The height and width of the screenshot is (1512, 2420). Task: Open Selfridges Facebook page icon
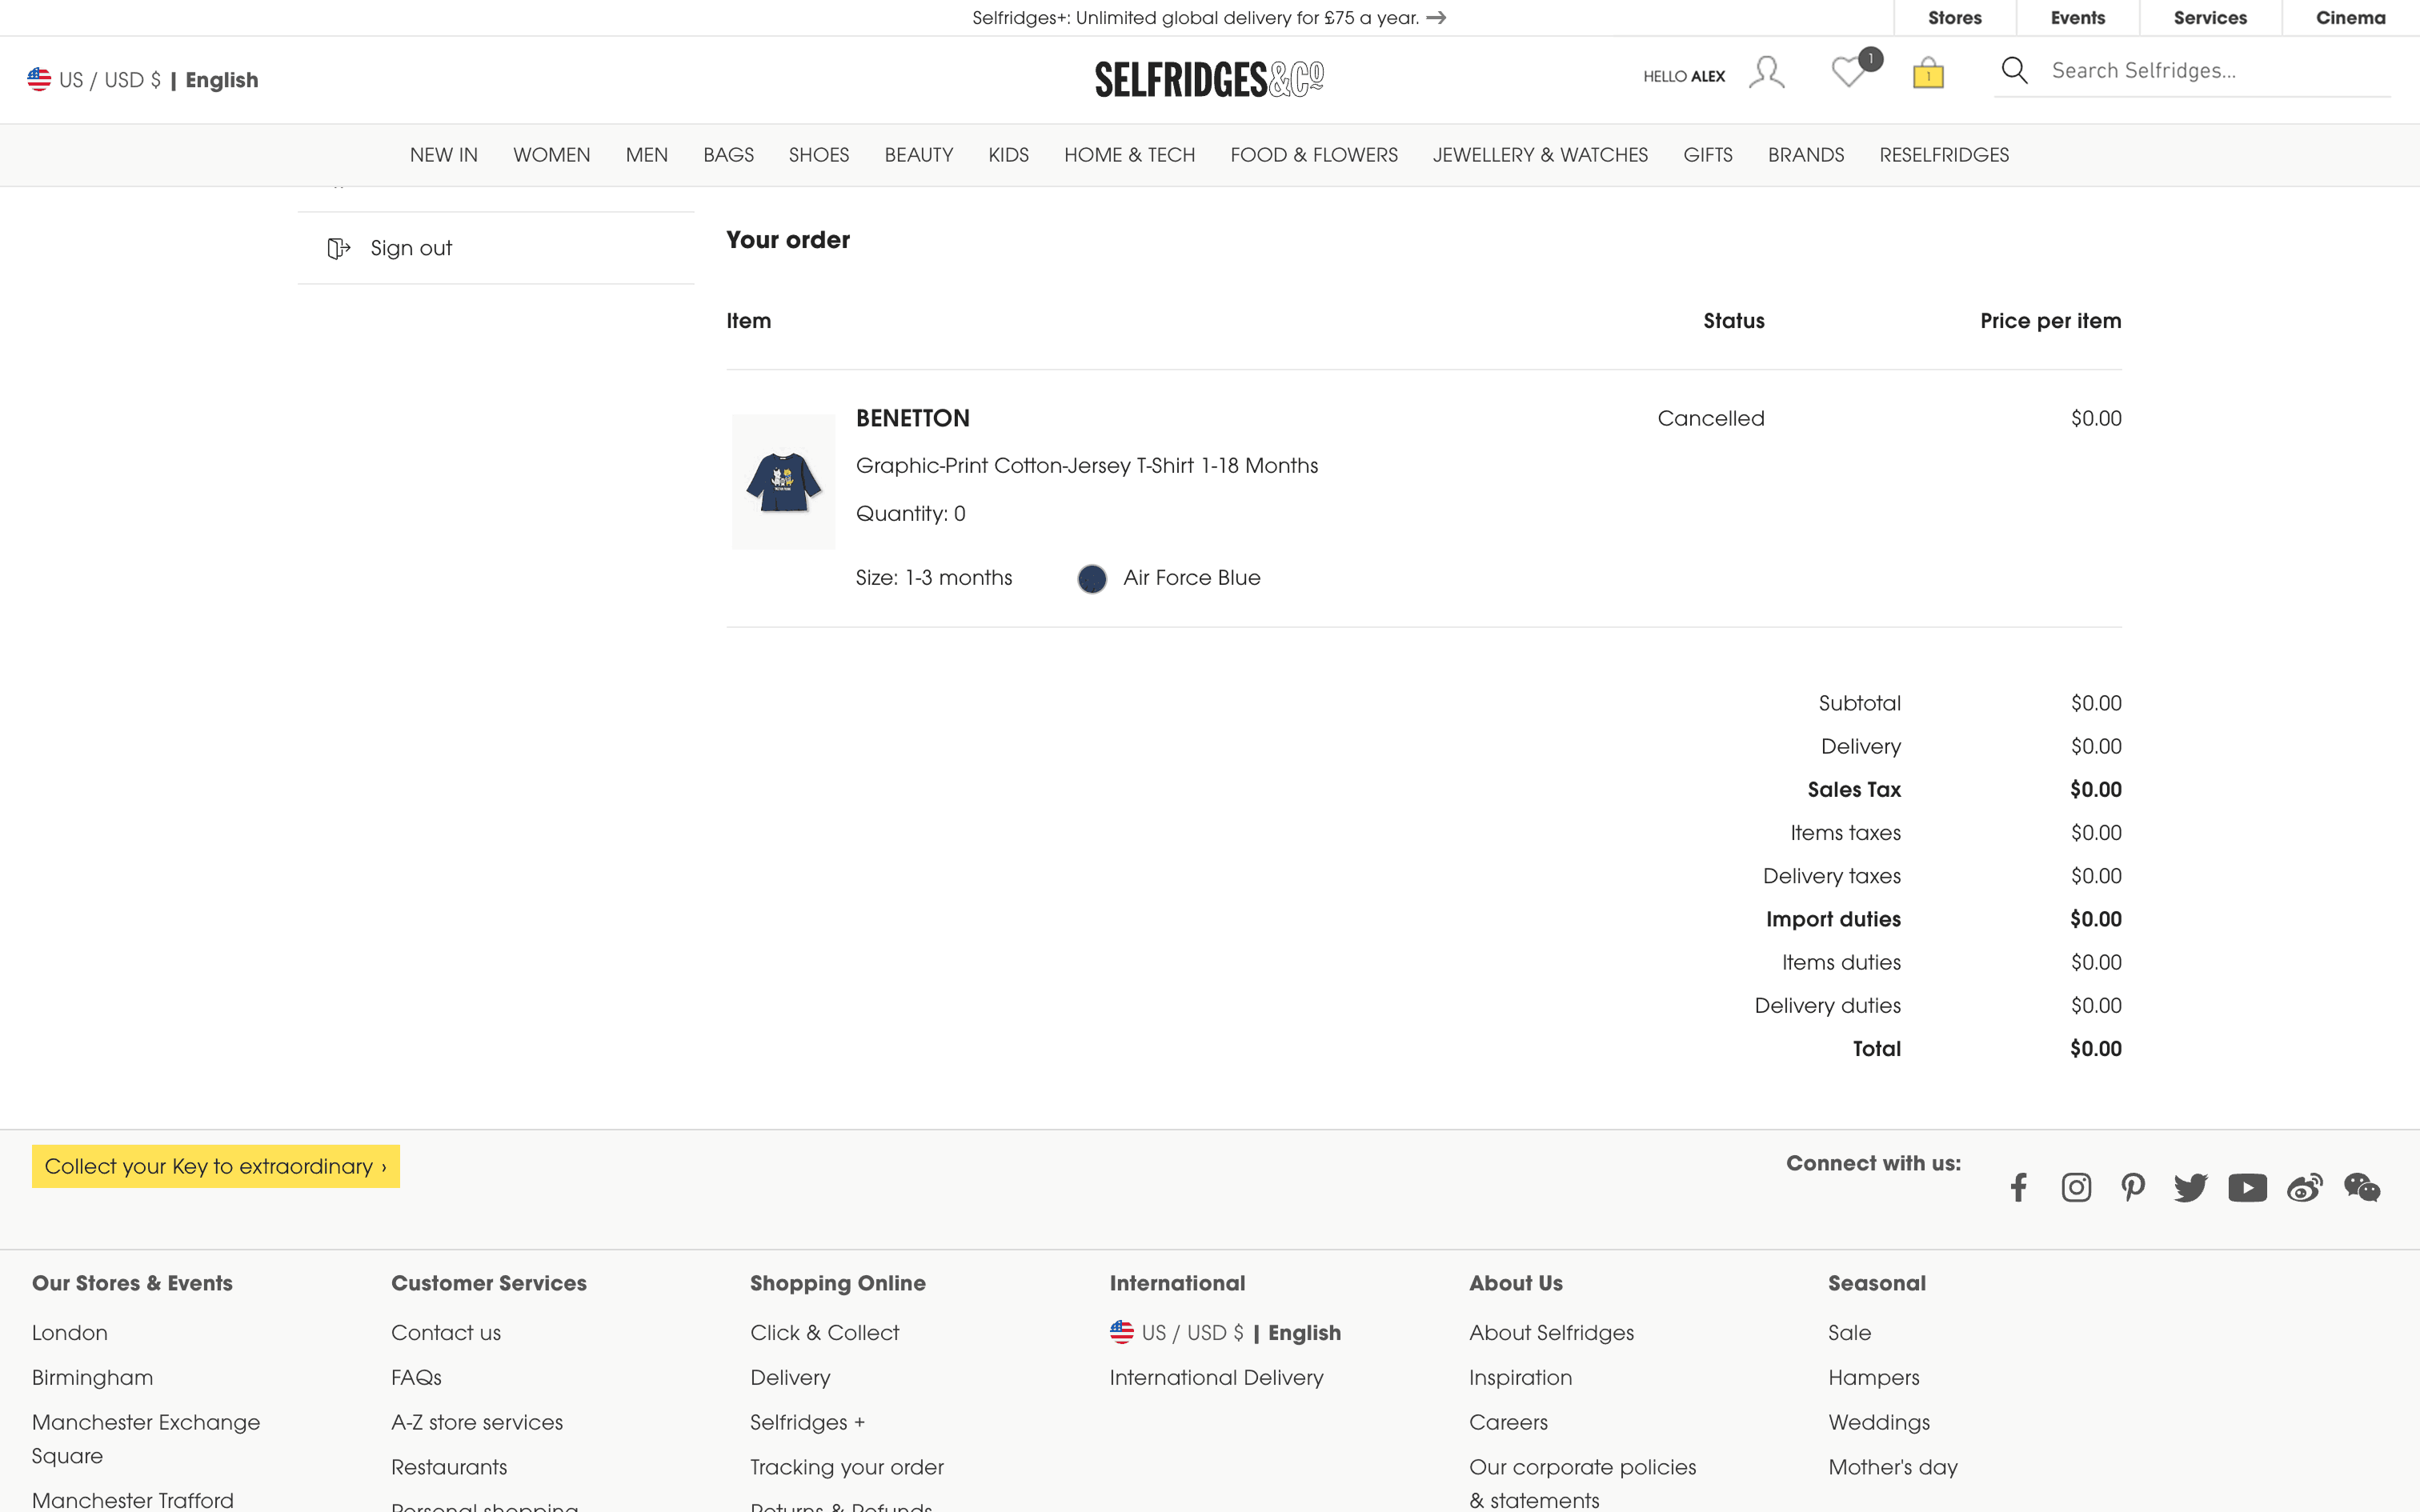(x=2018, y=1188)
